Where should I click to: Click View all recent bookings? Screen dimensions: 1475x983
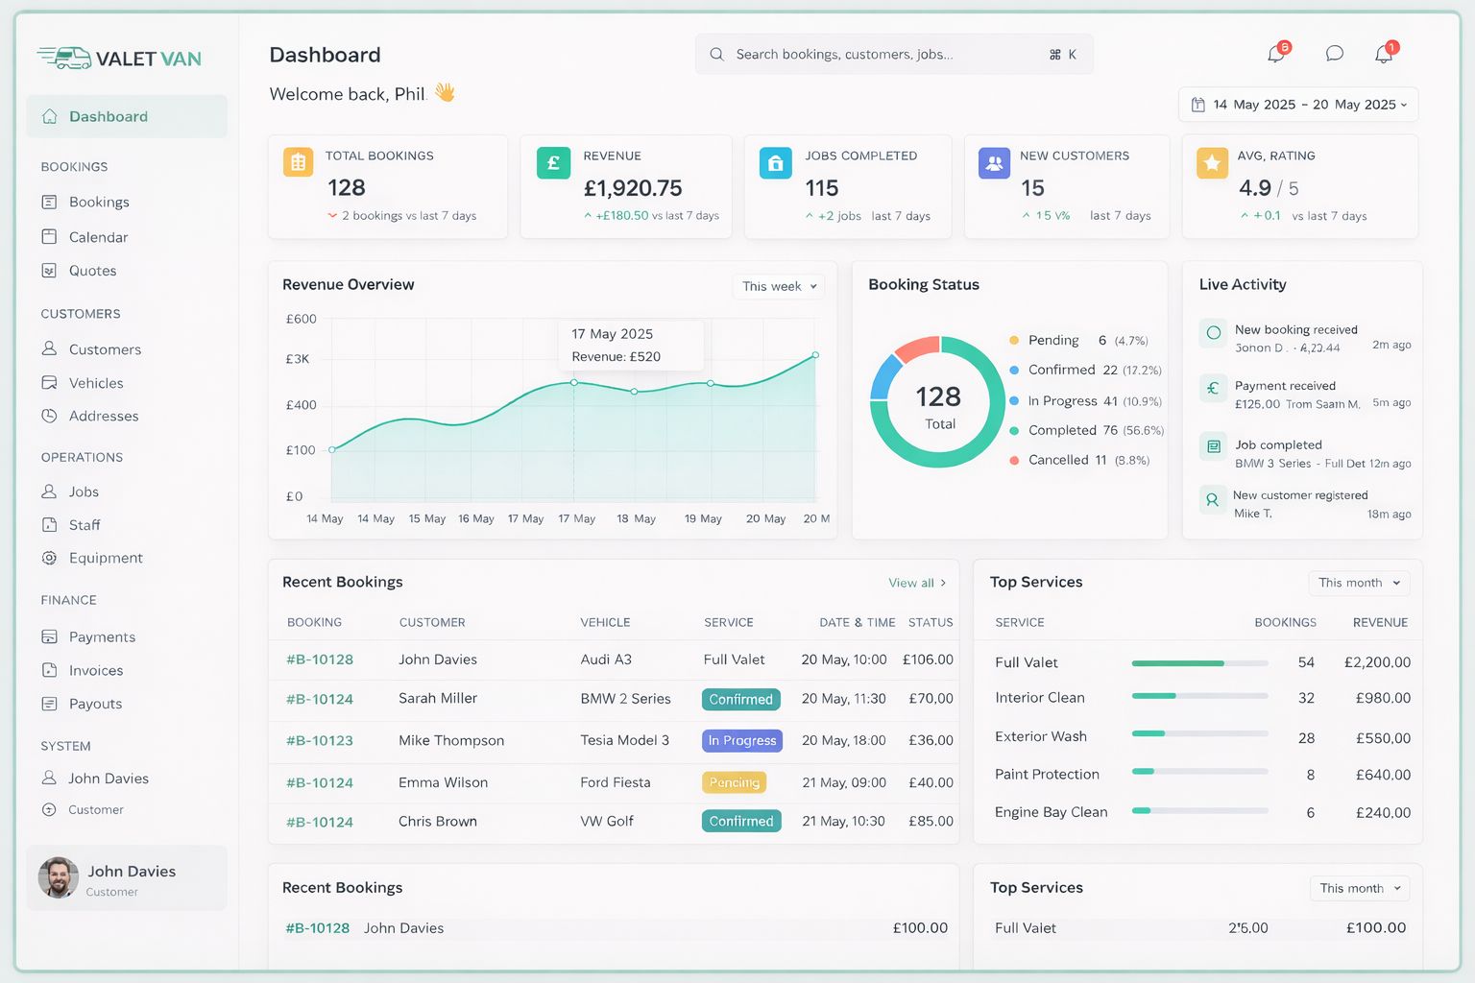(x=916, y=583)
